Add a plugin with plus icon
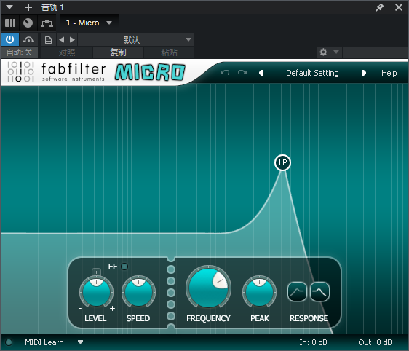This screenshot has width=409, height=351. click(x=28, y=7)
